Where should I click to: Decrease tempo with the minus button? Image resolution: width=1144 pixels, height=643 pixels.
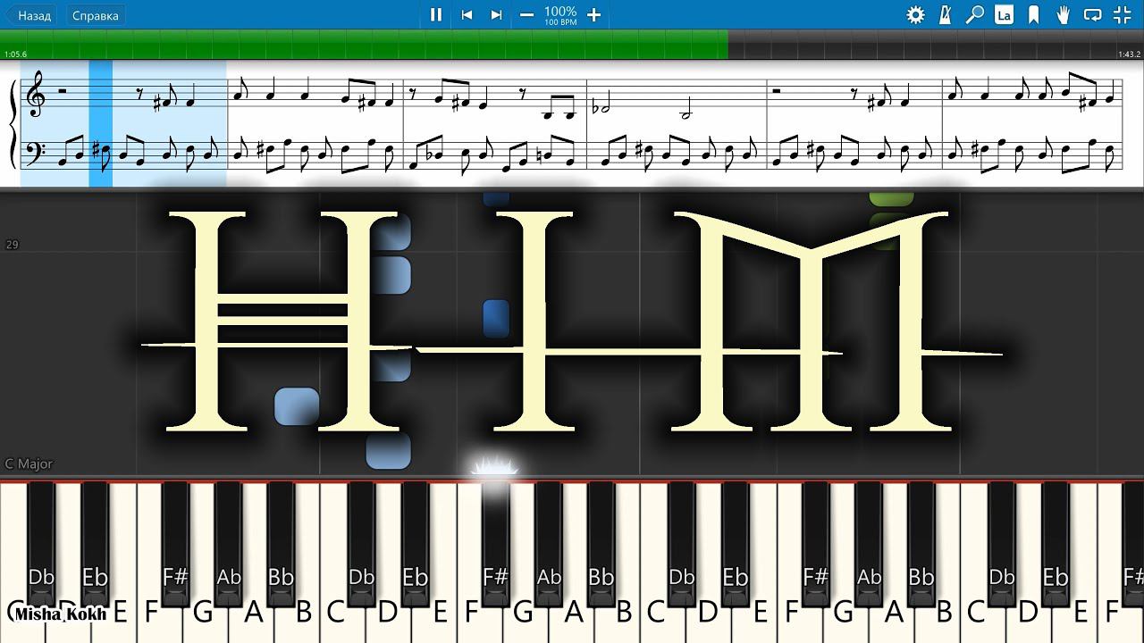pyautogui.click(x=527, y=15)
